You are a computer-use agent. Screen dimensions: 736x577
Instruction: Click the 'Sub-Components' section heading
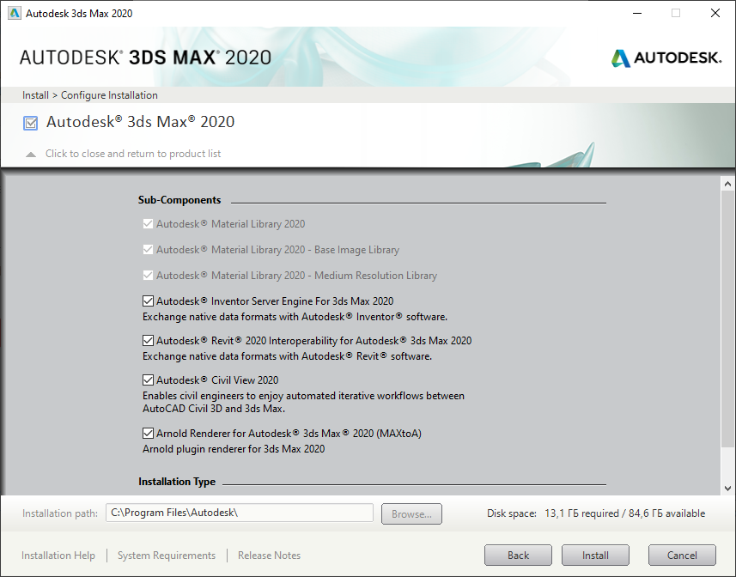pyautogui.click(x=179, y=200)
